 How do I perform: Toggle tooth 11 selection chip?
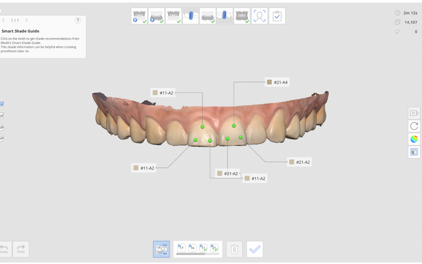coord(203,248)
